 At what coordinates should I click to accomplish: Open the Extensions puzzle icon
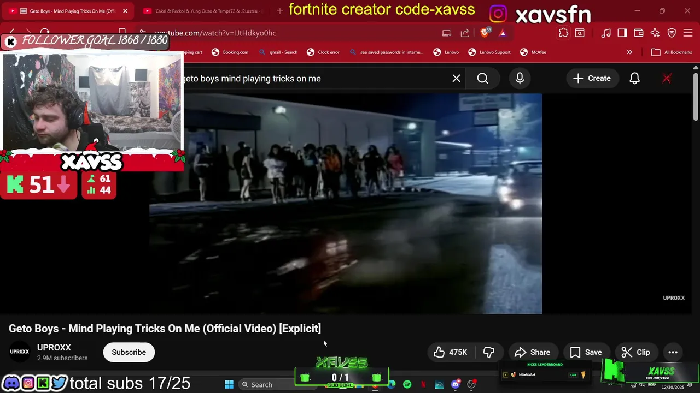pos(563,33)
